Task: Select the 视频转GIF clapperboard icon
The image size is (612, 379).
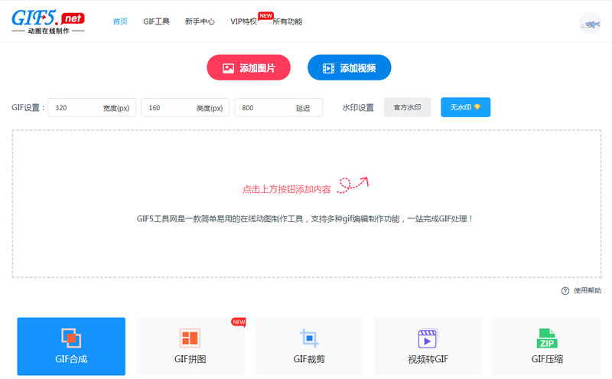Action: pos(428,338)
